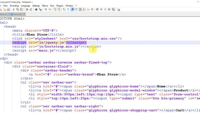
Task: Click the Copy toolbar icon
Action: tap(17, 9)
